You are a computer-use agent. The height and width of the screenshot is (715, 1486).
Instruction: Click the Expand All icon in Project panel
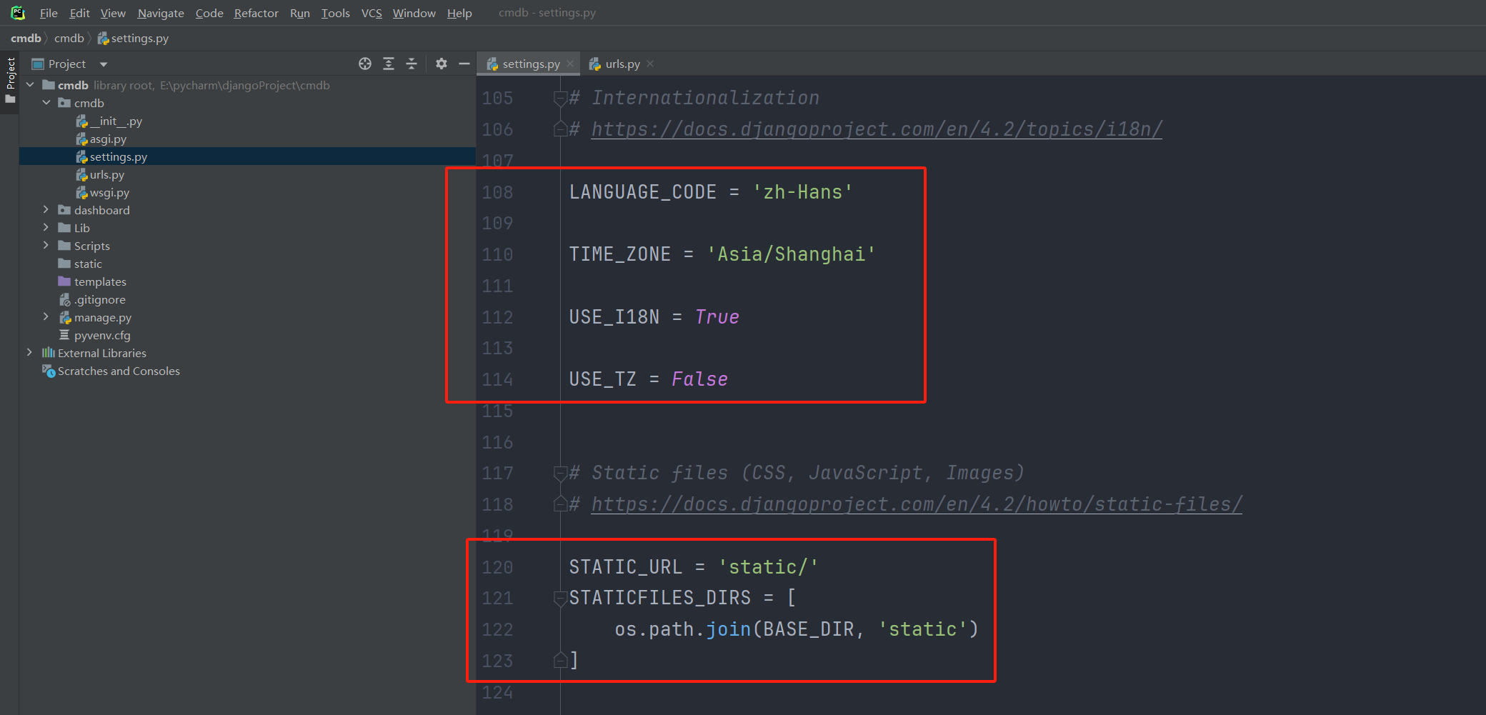(x=389, y=64)
